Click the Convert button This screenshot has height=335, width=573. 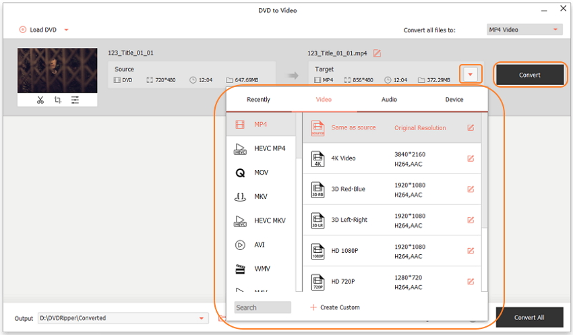coord(530,75)
